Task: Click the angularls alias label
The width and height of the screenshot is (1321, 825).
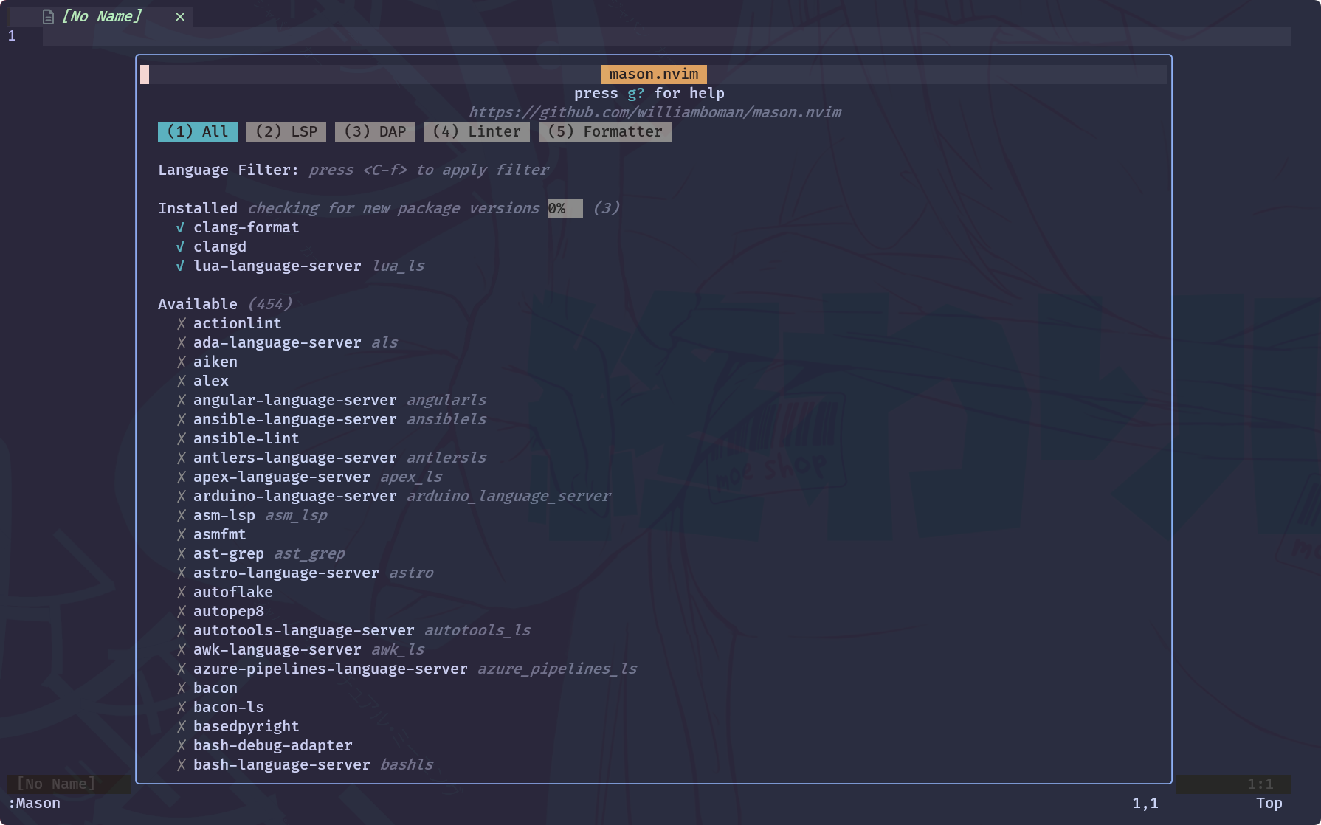Action: click(446, 400)
